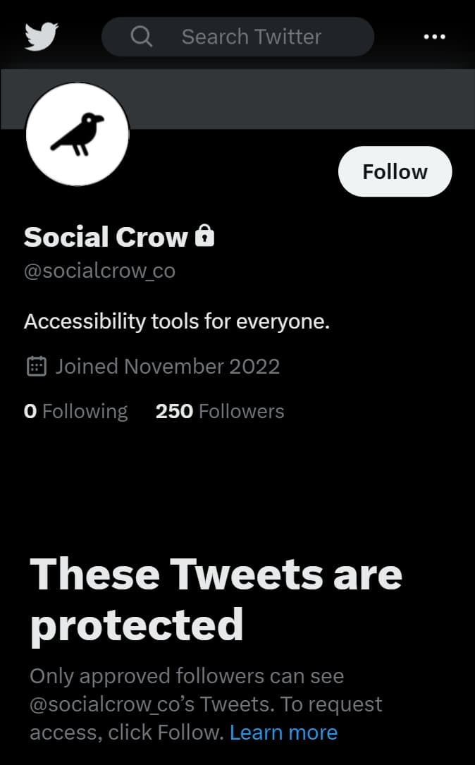Viewport: 475px width, 765px height.
Task: Click the calendar icon next to join date
Action: pyautogui.click(x=36, y=366)
